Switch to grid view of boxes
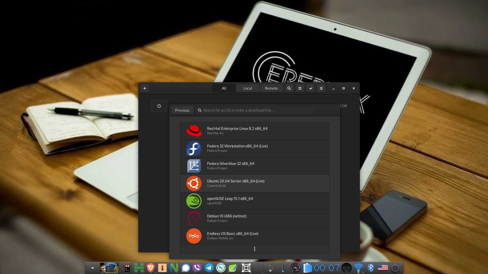 [x=300, y=88]
